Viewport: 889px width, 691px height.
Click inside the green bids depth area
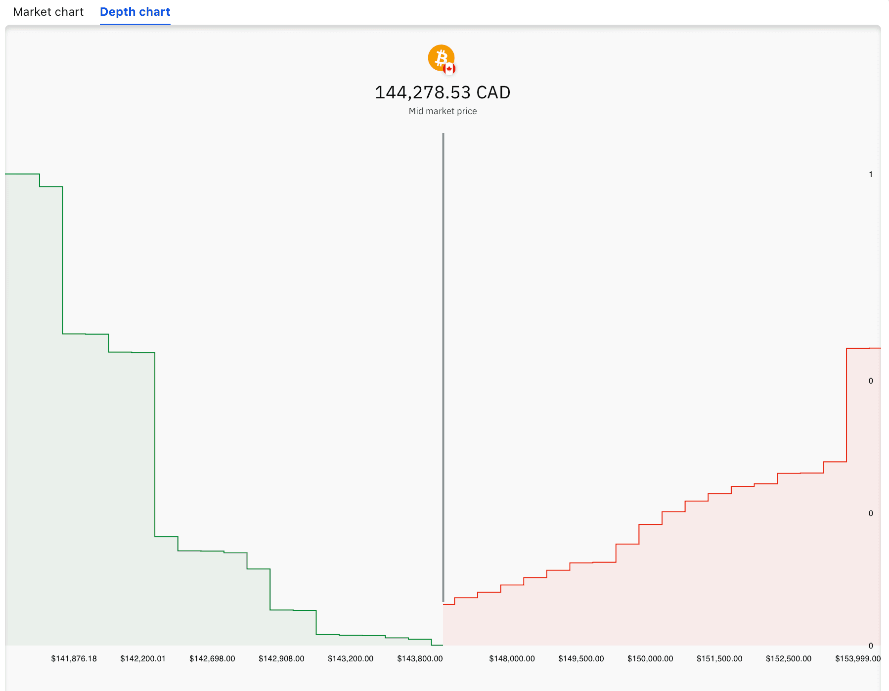pos(99,494)
